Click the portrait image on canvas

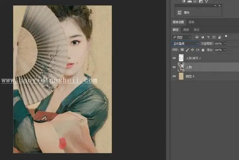62,79
